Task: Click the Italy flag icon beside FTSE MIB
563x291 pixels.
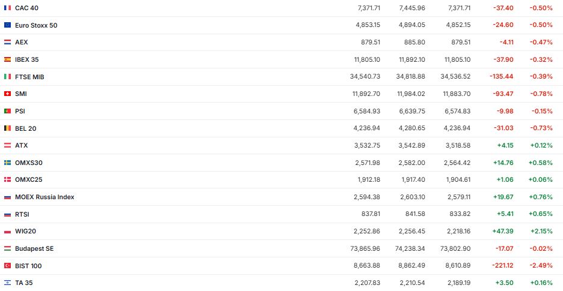Action: coord(7,77)
